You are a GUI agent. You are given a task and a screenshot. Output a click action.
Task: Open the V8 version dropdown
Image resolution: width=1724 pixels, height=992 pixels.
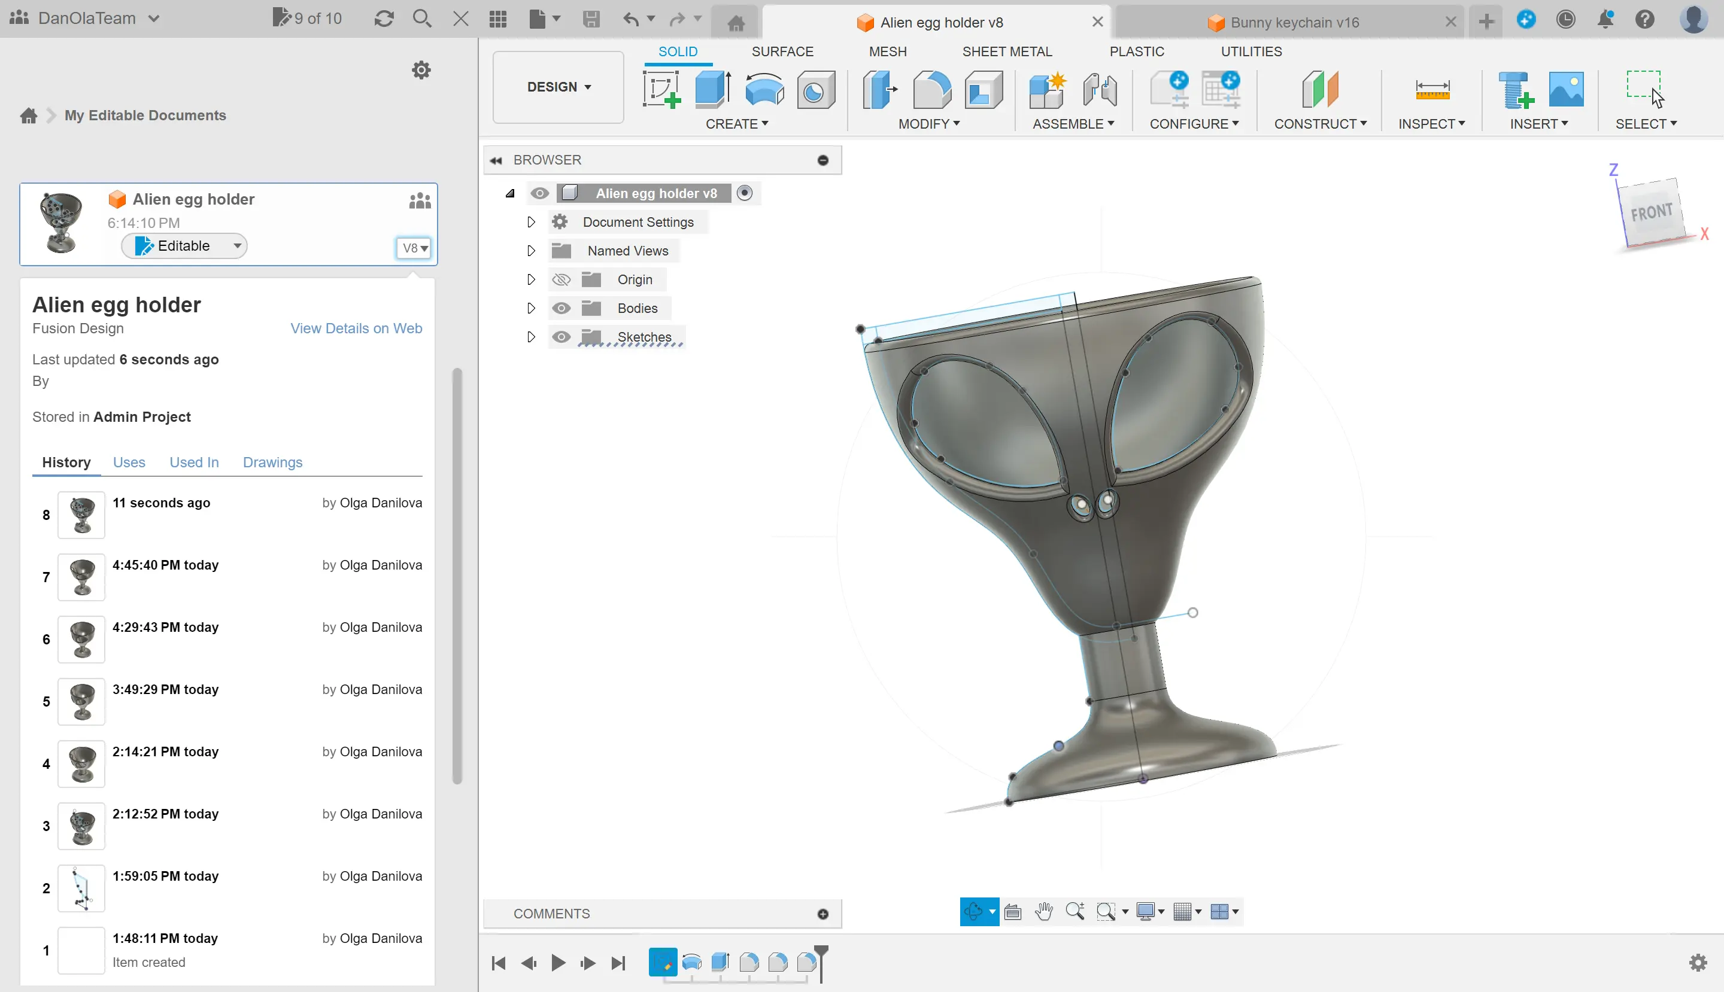[414, 248]
